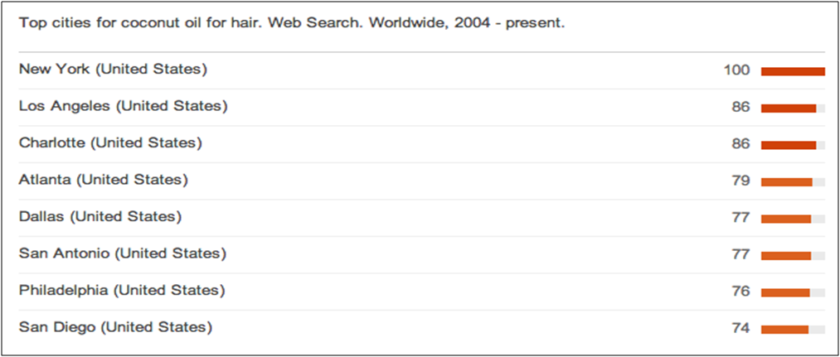840x357 pixels.
Task: Select Charlotte (United States) in the list
Action: click(x=110, y=142)
